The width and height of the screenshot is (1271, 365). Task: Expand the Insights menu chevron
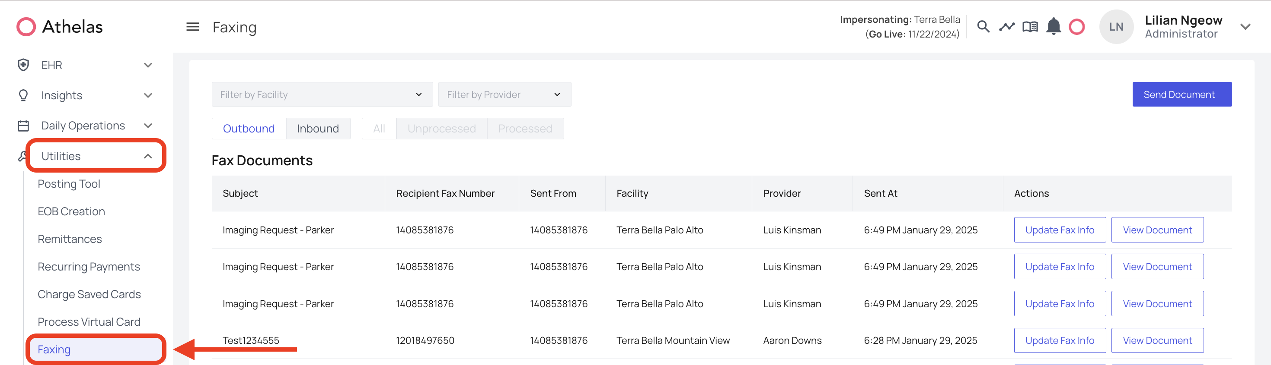(147, 95)
